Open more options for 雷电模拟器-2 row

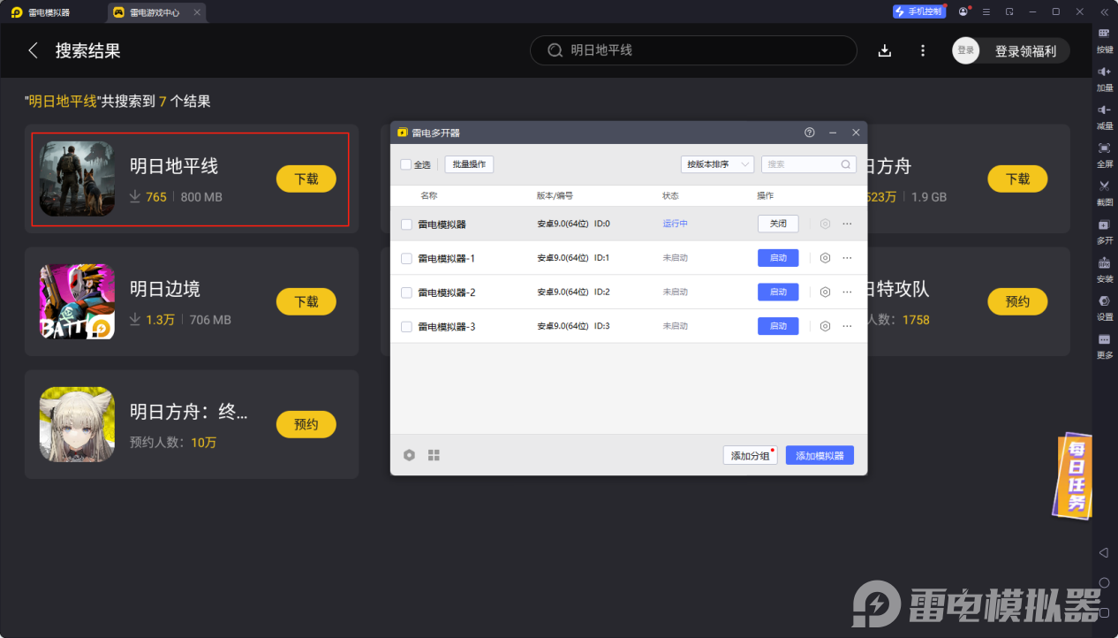click(x=847, y=292)
